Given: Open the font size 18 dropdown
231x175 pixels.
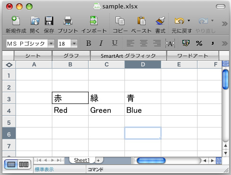Looking at the screenshot, I should tap(74, 43).
